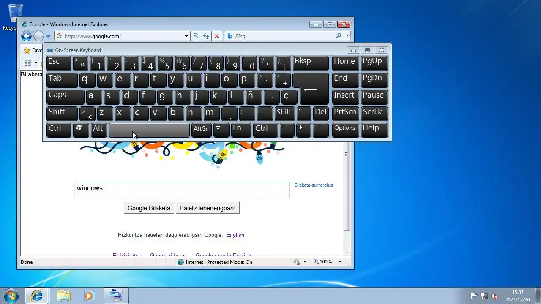
Task: Click the Quick Tabs grid icon
Action: tap(27, 63)
